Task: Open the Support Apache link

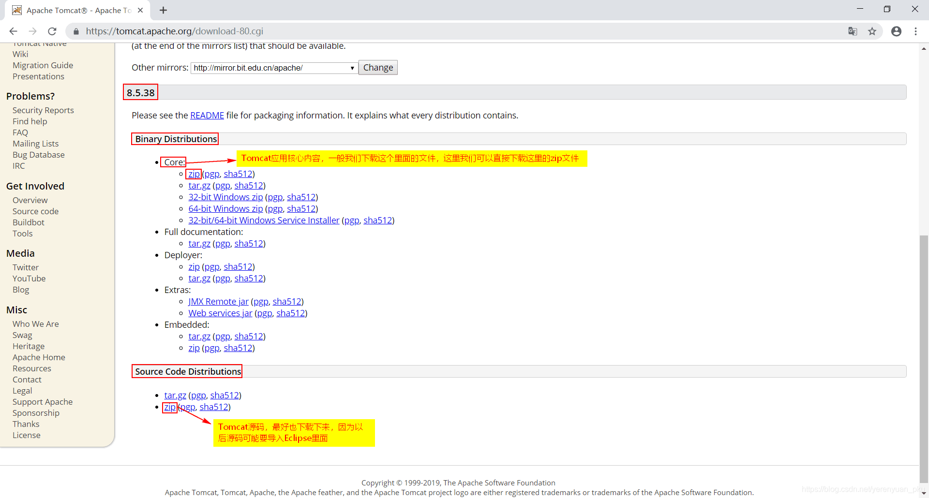Action: coord(43,402)
